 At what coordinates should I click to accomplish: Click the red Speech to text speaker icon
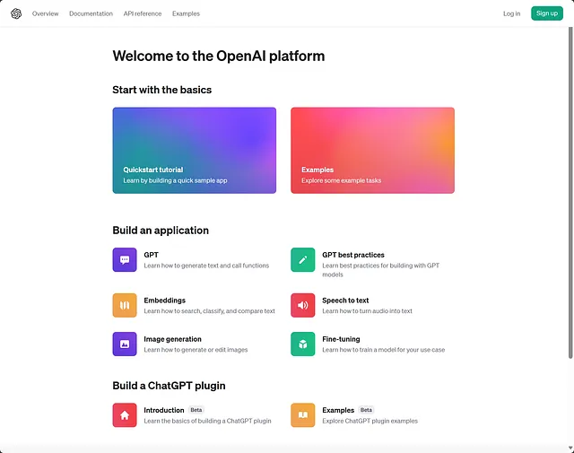[303, 305]
